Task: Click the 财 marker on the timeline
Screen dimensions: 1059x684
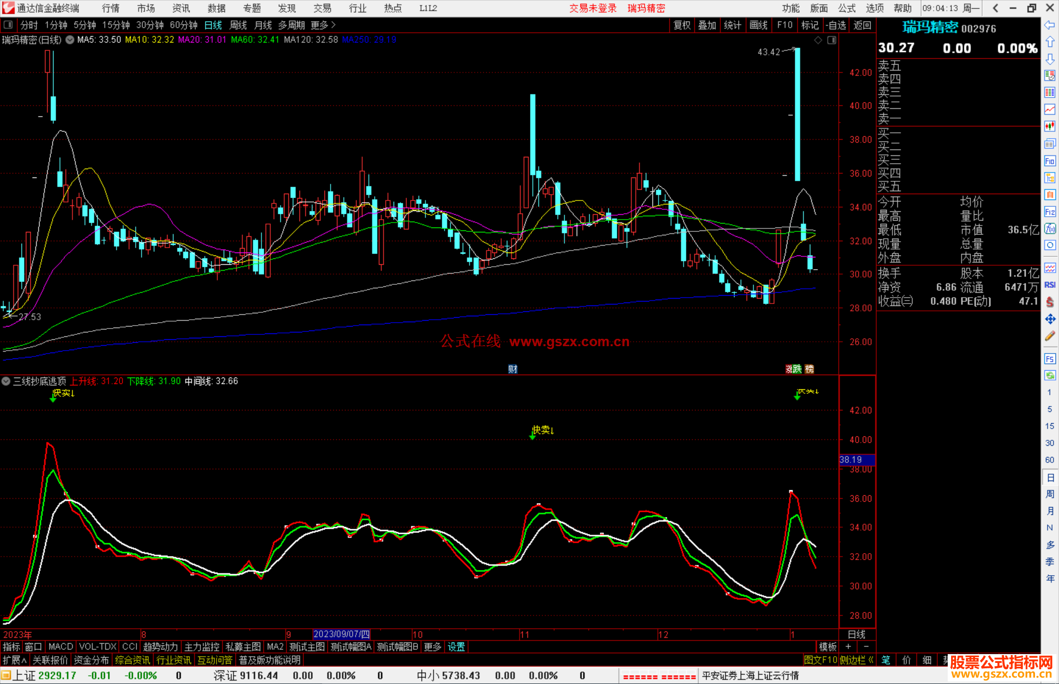Action: 513,369
